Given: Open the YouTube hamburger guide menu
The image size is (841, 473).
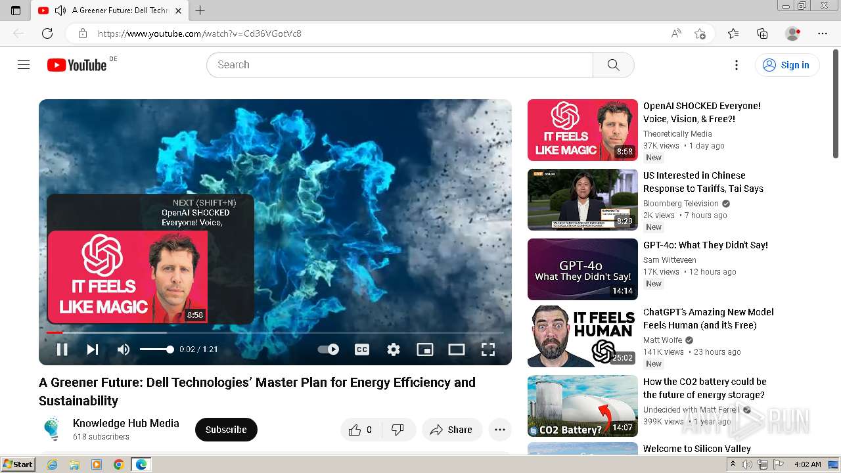Looking at the screenshot, I should (x=24, y=64).
